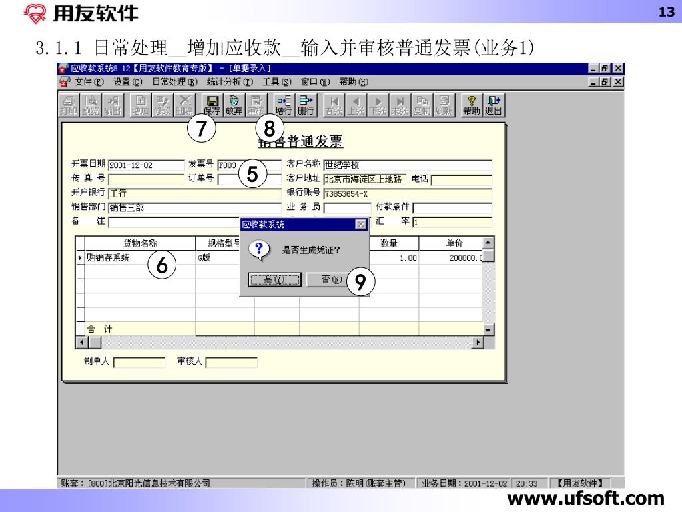Click the application icon in menu bar
The height and width of the screenshot is (512, 682).
[x=65, y=81]
